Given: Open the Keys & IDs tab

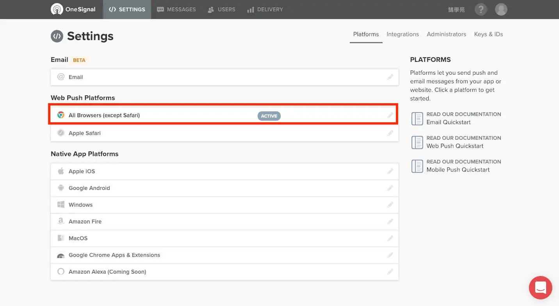Looking at the screenshot, I should click(x=488, y=34).
